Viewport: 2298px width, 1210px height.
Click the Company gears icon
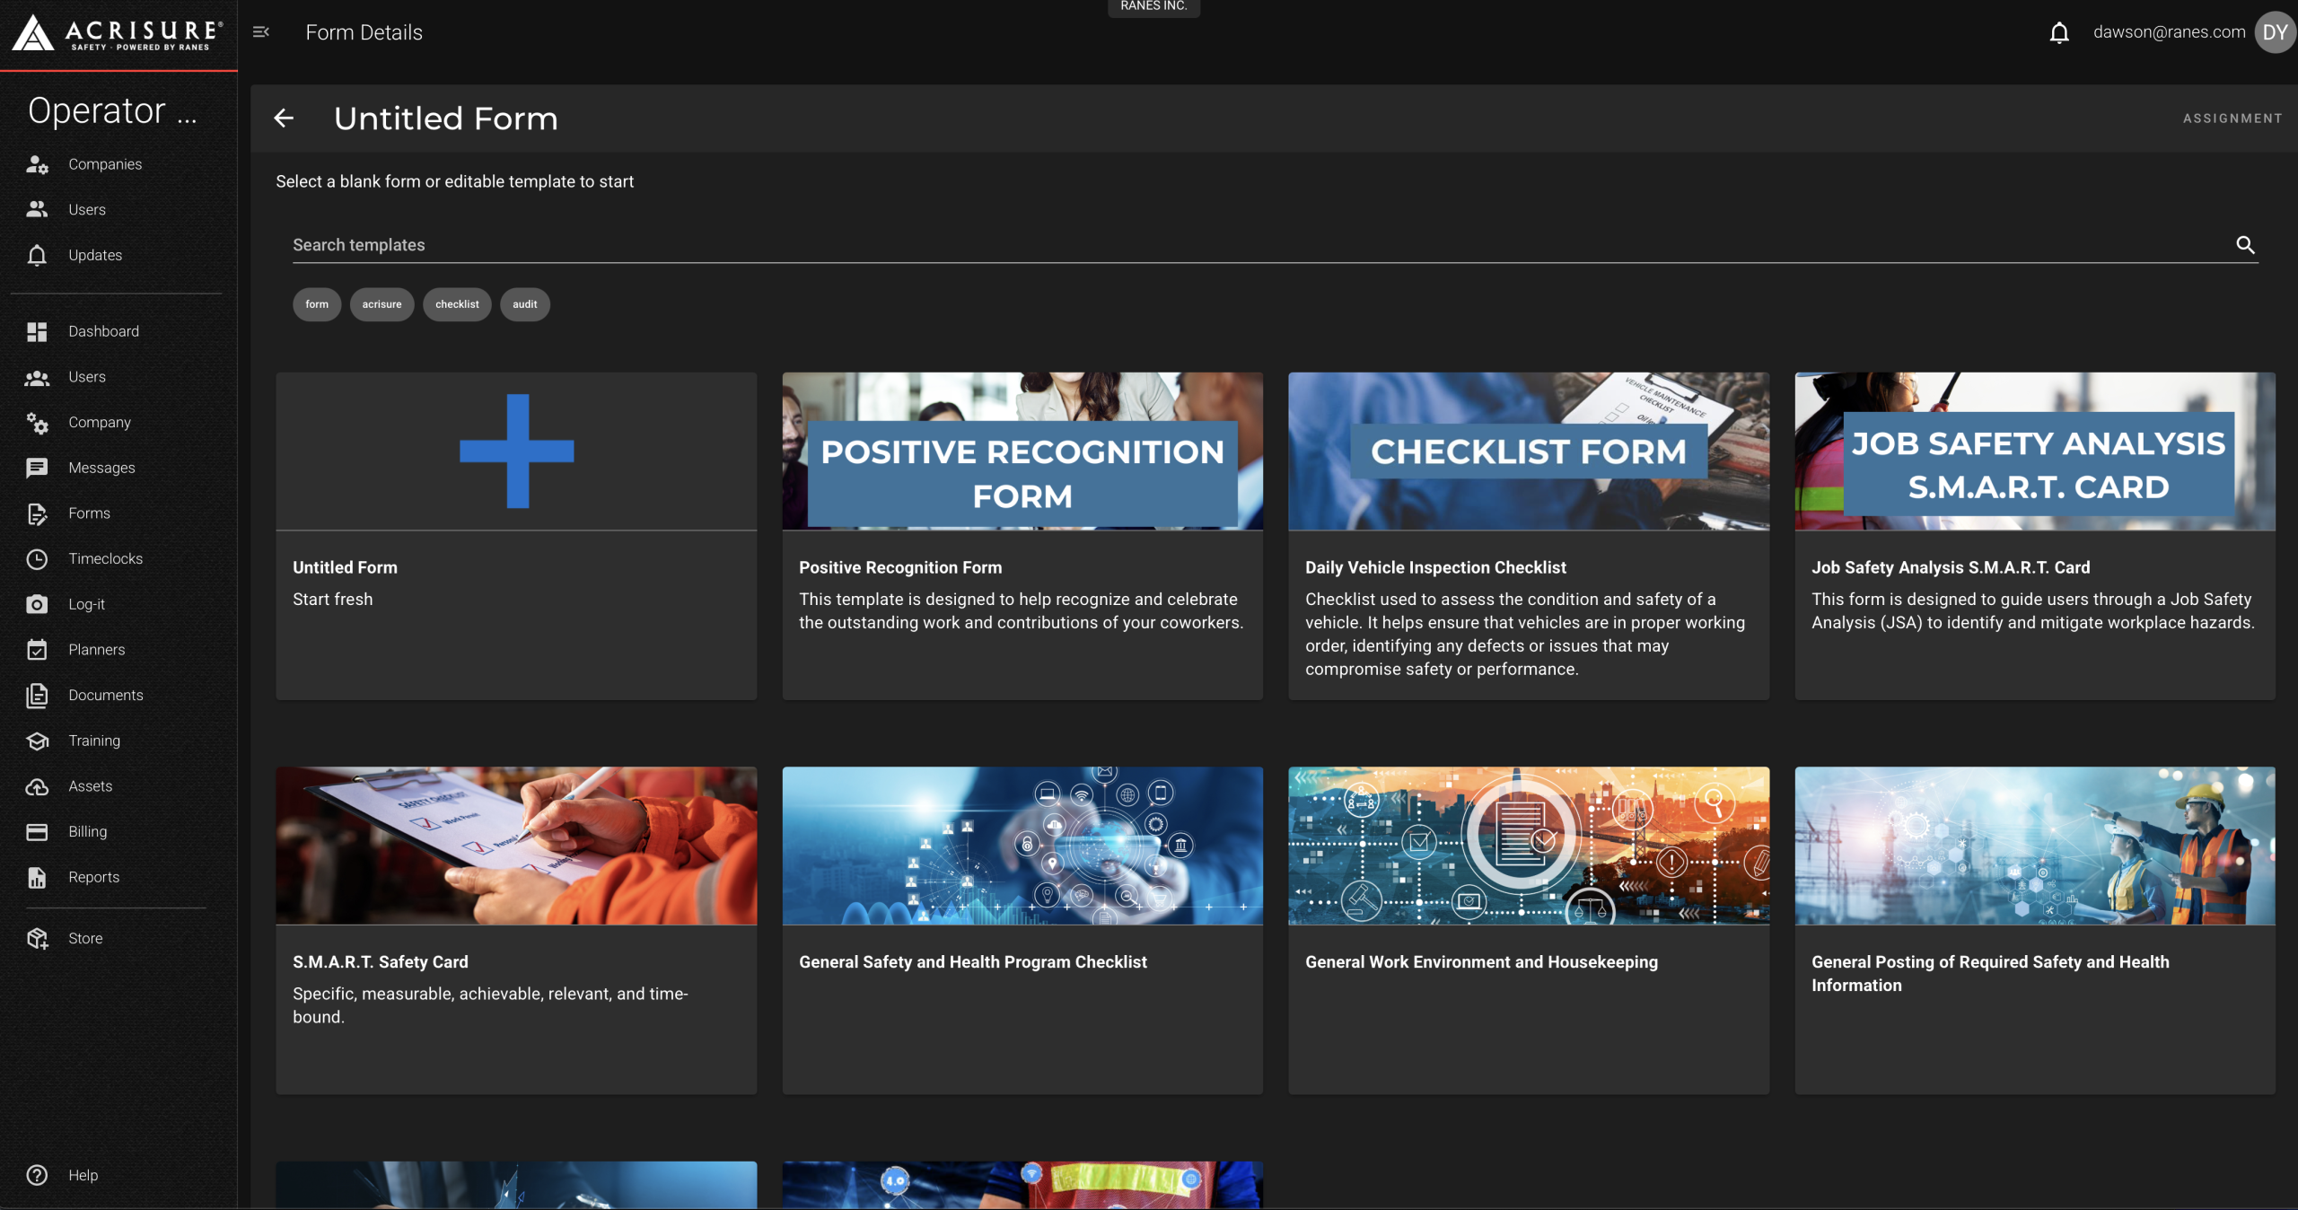(x=37, y=422)
